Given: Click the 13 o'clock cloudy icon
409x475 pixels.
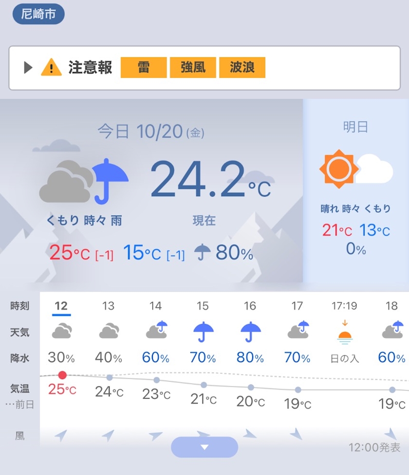Looking at the screenshot, I should (109, 331).
